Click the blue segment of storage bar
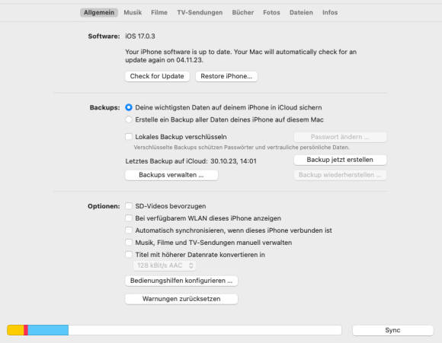This screenshot has width=442, height=343. coord(48,330)
